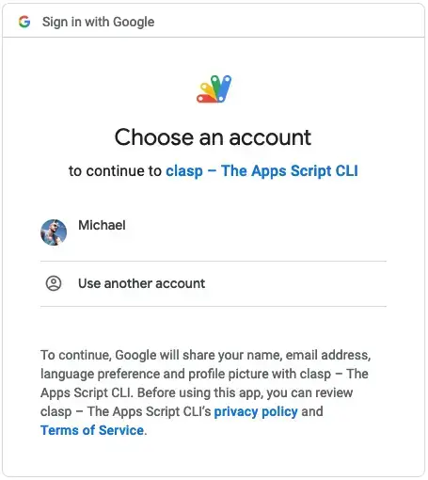Click Michael's profile picture avatar
Viewport: 428px width, 480px height.
click(54, 232)
